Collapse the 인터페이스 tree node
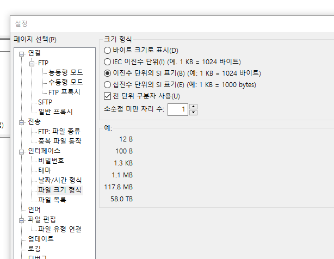This screenshot has height=259, width=334. [21, 152]
